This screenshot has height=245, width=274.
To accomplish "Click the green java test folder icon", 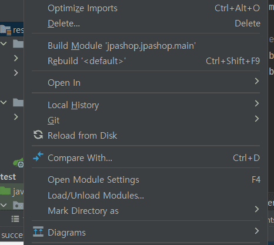I will (5, 191).
